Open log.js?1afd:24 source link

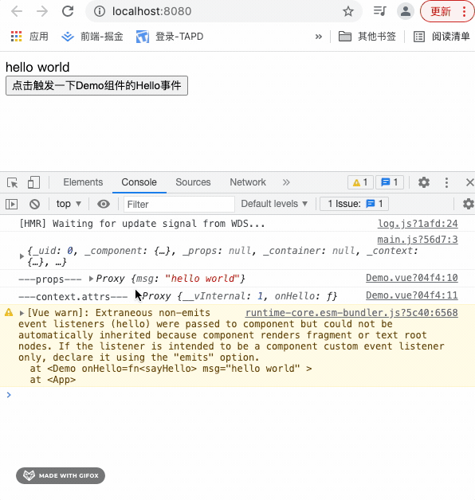(418, 224)
